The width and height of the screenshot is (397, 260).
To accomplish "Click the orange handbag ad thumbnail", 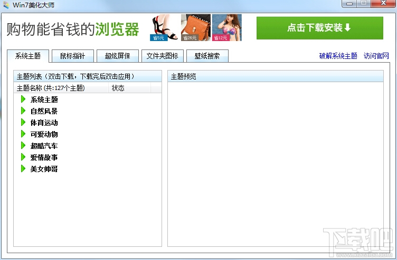I will tap(196, 27).
